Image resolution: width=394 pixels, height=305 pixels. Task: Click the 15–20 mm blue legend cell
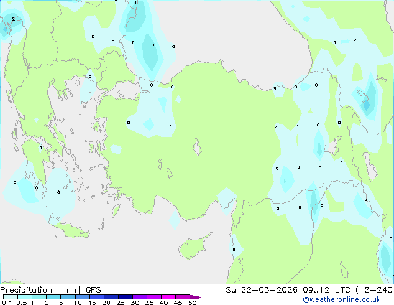pos(96,297)
